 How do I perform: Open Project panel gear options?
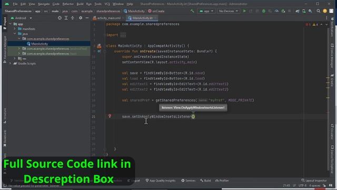click(x=81, y=18)
